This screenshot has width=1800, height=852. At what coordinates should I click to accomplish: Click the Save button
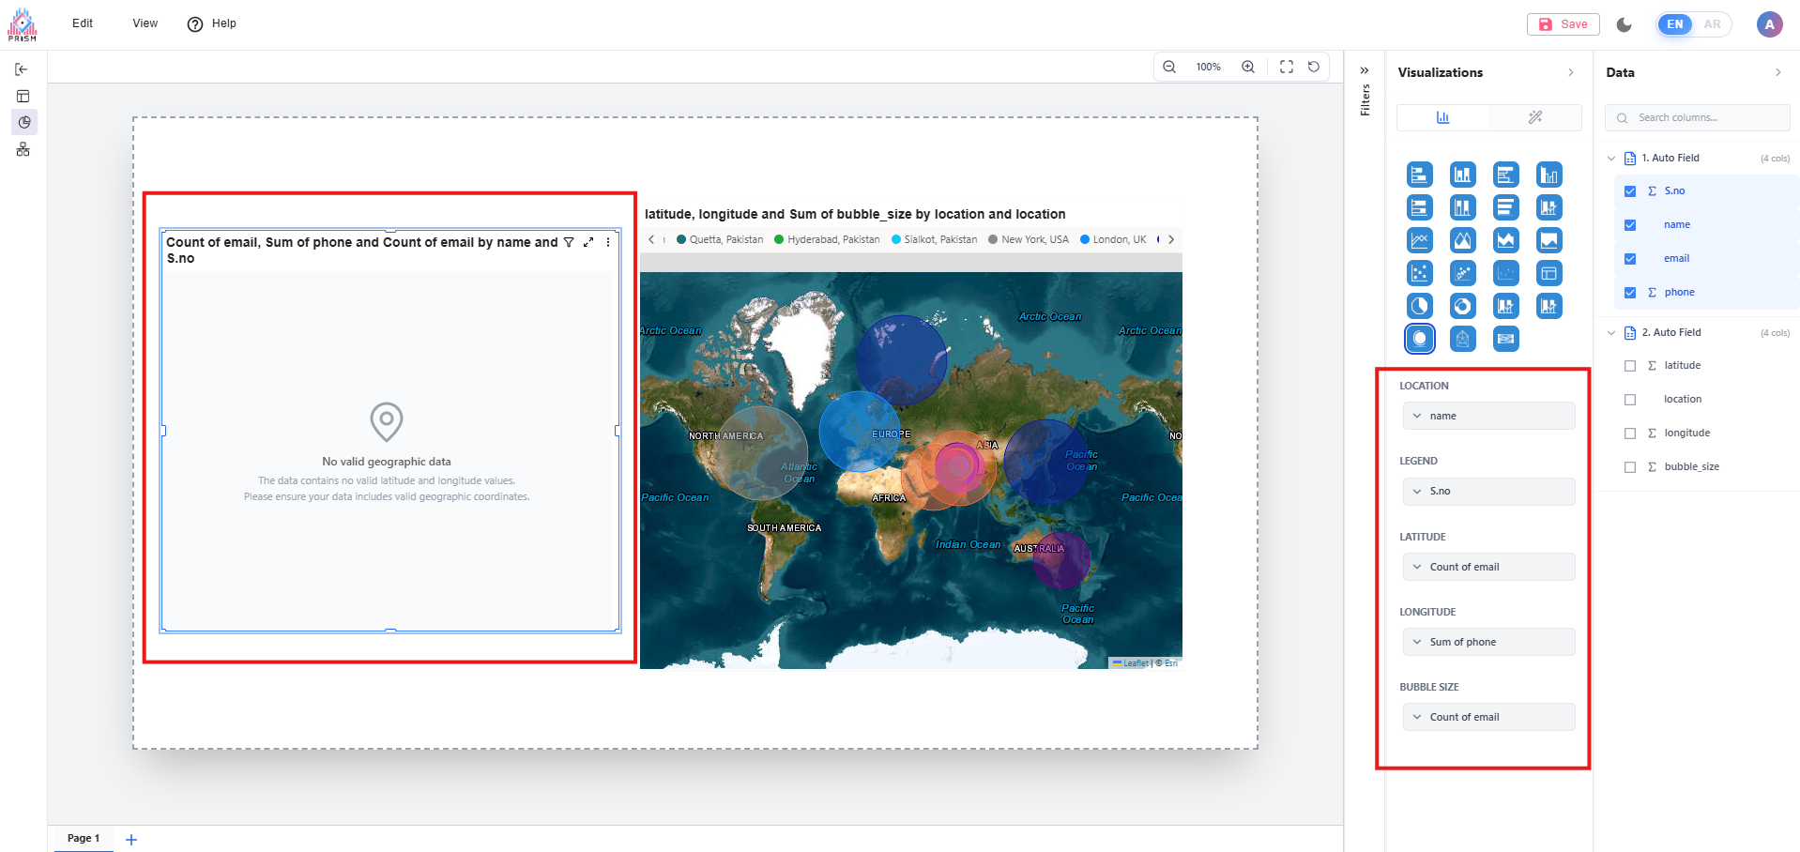click(x=1563, y=24)
